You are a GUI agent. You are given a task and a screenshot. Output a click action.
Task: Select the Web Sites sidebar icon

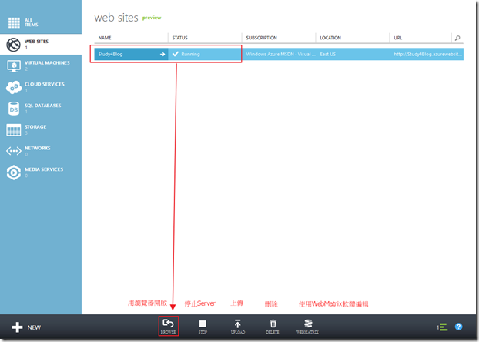13,45
